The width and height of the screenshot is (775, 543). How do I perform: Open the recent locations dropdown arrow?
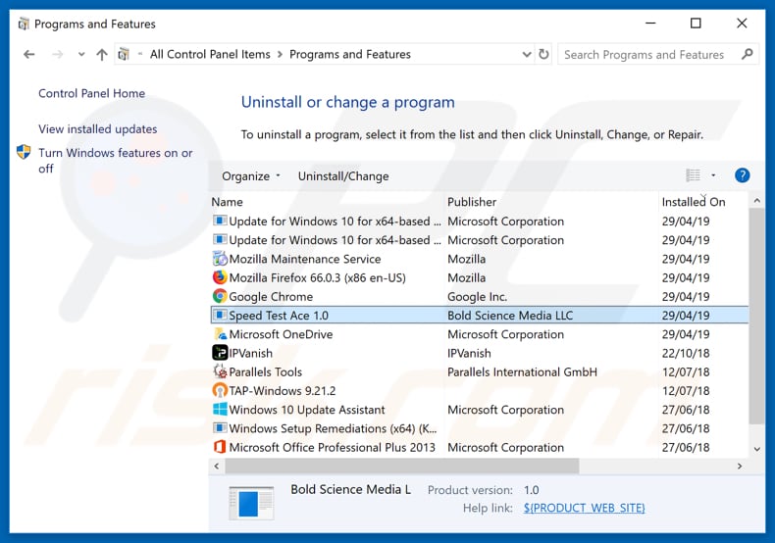click(x=81, y=54)
